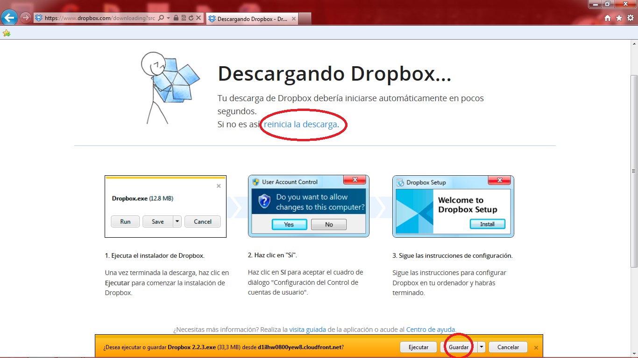Click the Dropbox.exe Run/Save illustration
The height and width of the screenshot is (358, 638).
tap(166, 207)
